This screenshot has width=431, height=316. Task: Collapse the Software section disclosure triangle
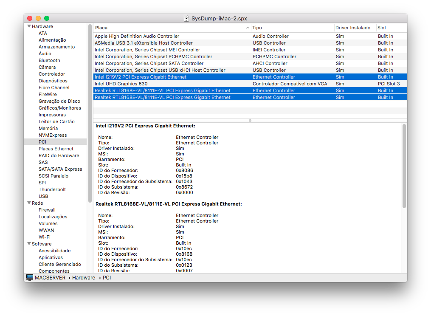29,244
